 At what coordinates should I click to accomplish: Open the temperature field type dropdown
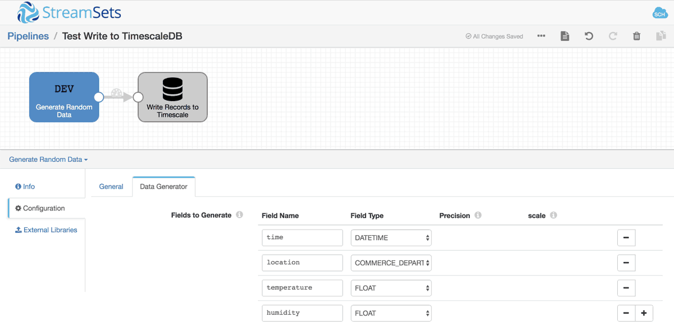[x=391, y=288]
